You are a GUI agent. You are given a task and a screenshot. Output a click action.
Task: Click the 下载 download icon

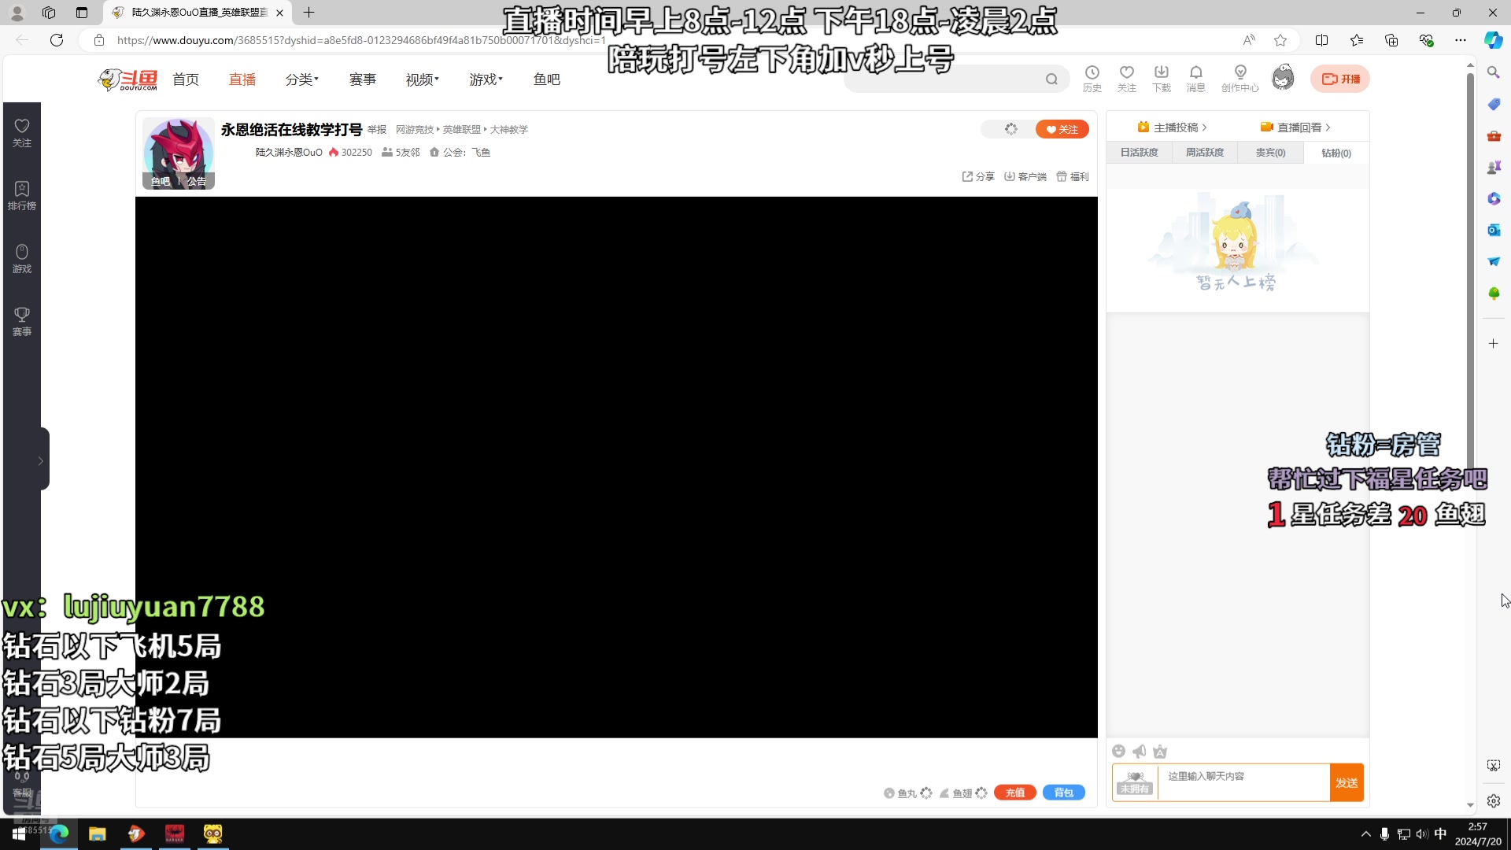1162,79
